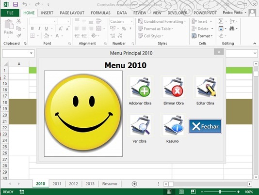This screenshot has width=259, height=195.
Task: Click the macro record status bar icon
Action: pyautogui.click(x=22, y=192)
